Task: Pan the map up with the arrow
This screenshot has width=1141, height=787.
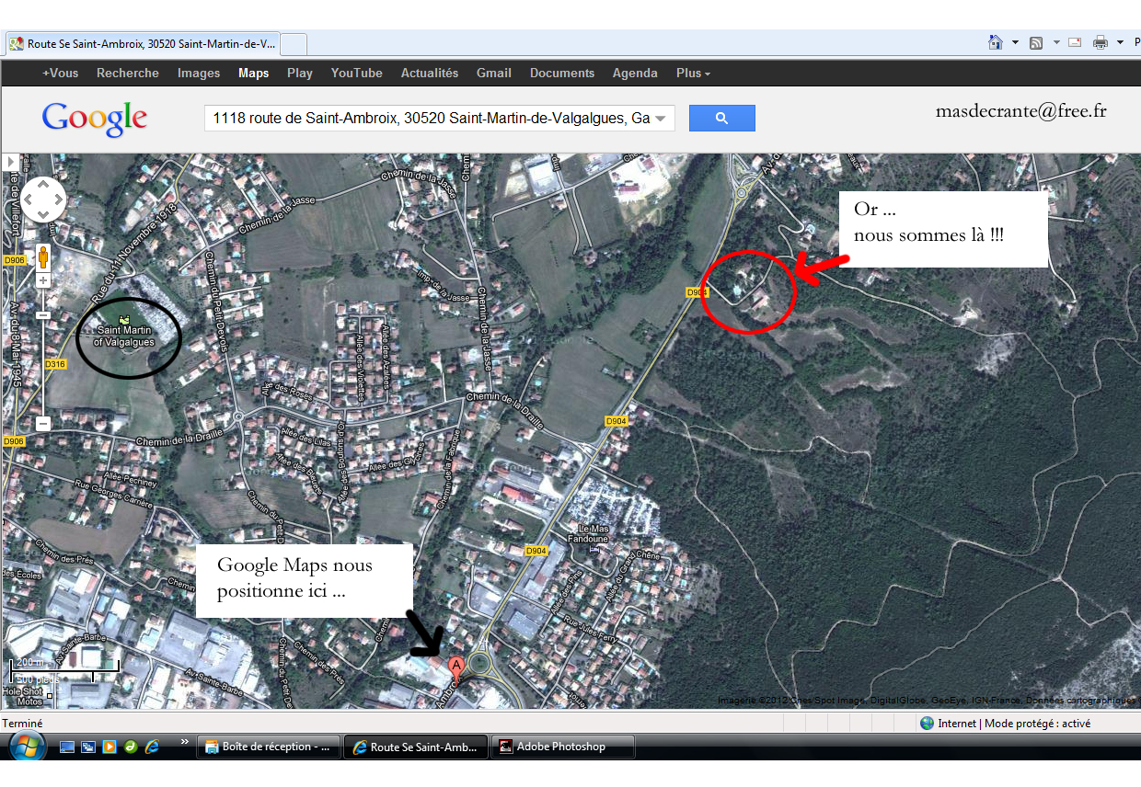Action: coord(43,185)
